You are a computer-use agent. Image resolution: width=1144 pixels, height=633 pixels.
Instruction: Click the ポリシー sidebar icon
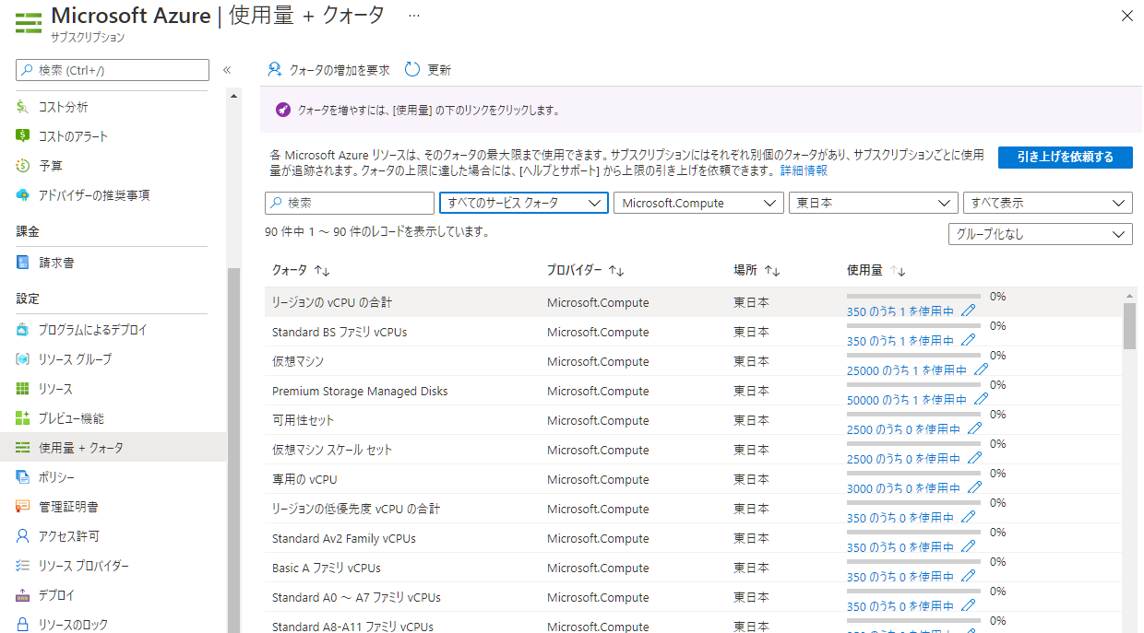(23, 477)
